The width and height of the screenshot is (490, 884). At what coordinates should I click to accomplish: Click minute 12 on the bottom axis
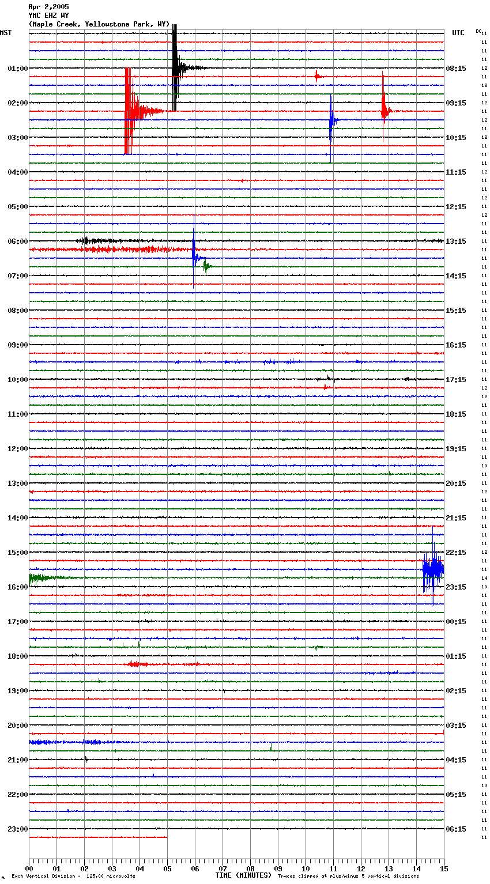point(361,868)
